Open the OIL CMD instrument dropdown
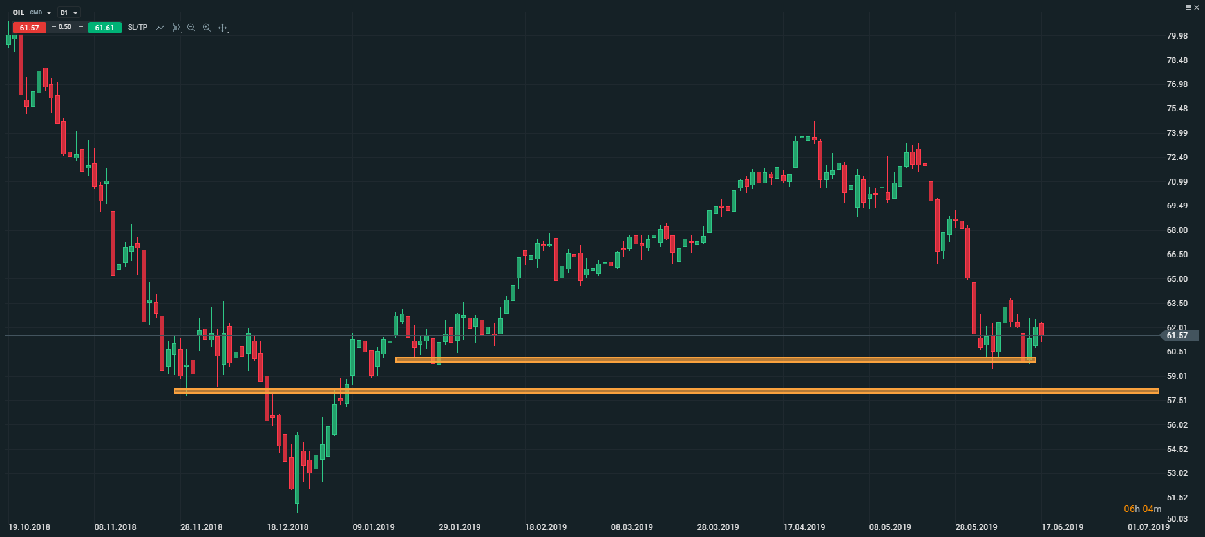 tap(32, 12)
